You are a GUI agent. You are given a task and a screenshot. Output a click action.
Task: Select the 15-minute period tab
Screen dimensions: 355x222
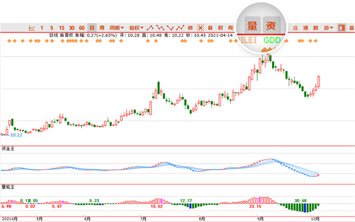[x=62, y=28]
